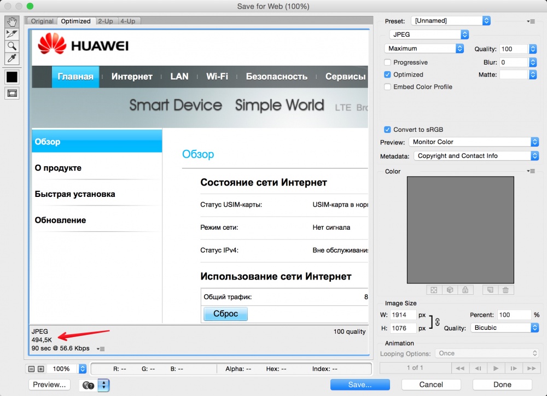Toggle slices visibility icon
This screenshot has width=547, height=396.
click(x=12, y=93)
